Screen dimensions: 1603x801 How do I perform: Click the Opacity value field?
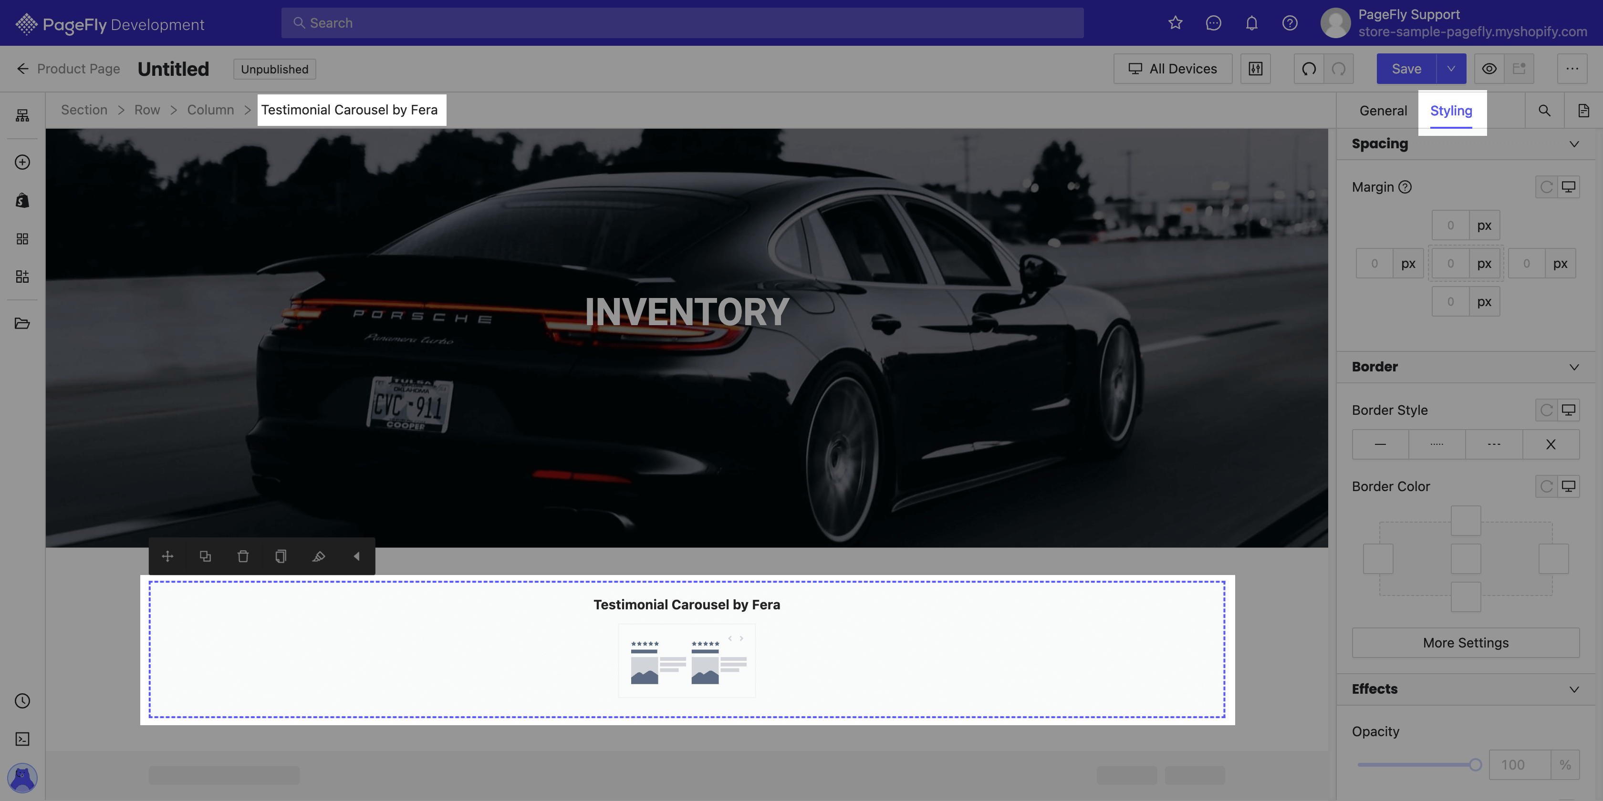click(x=1519, y=765)
